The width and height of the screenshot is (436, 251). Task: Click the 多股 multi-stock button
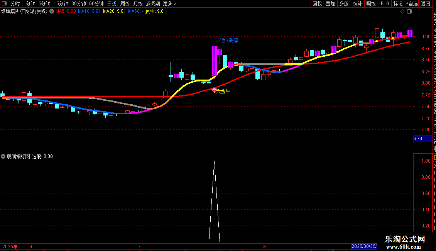point(344,3)
